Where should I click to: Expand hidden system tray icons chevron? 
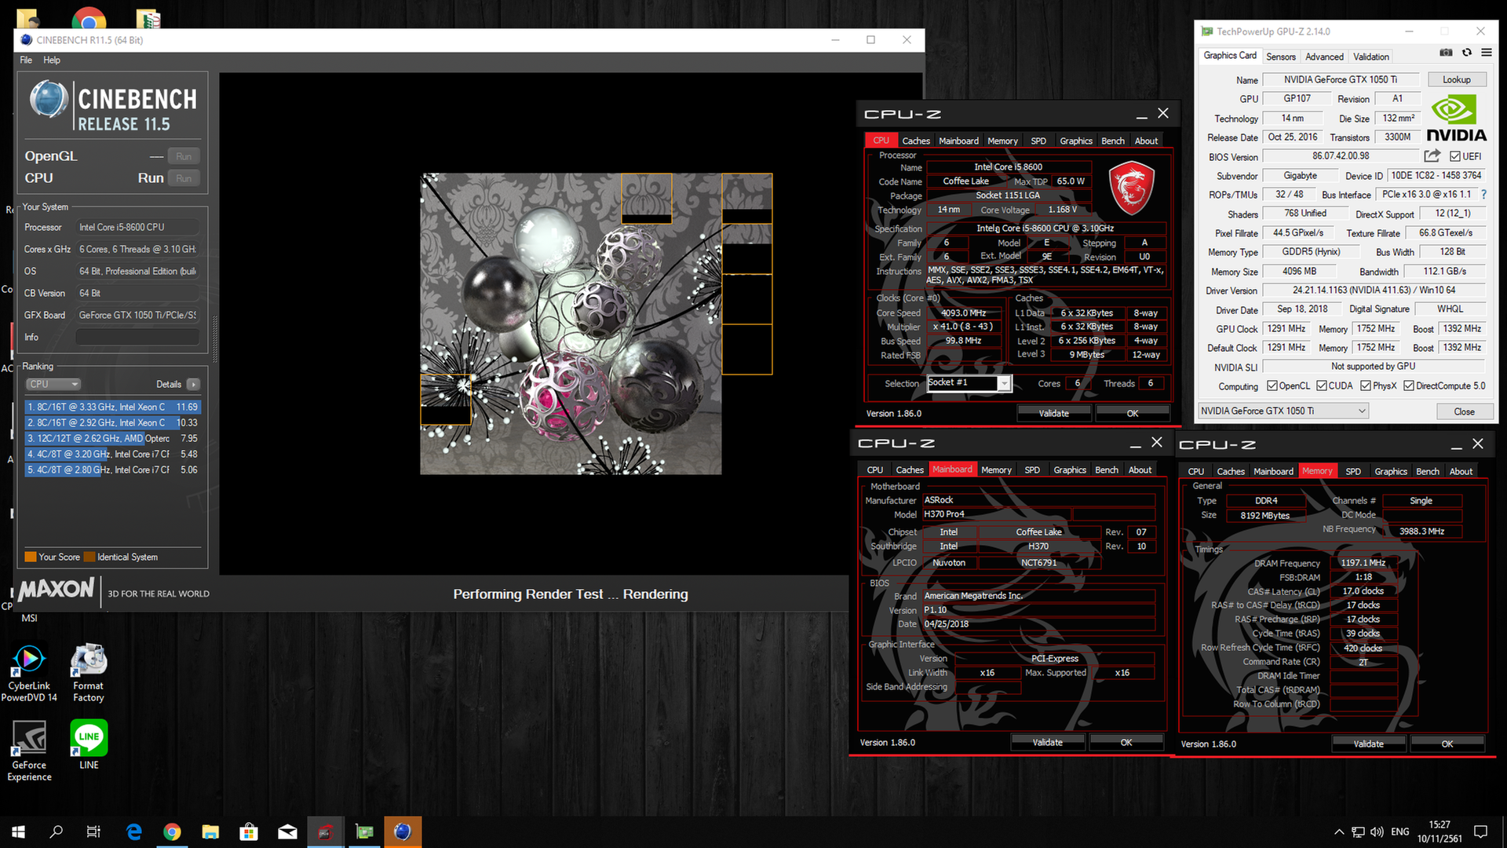(1338, 832)
